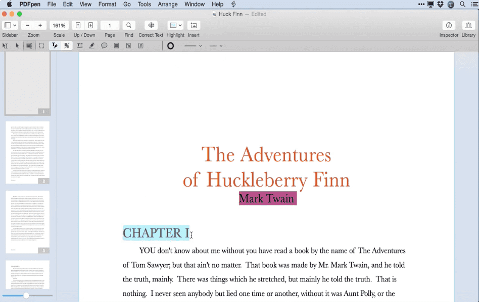
Task: Select the Link tool icon
Action: (x=129, y=46)
